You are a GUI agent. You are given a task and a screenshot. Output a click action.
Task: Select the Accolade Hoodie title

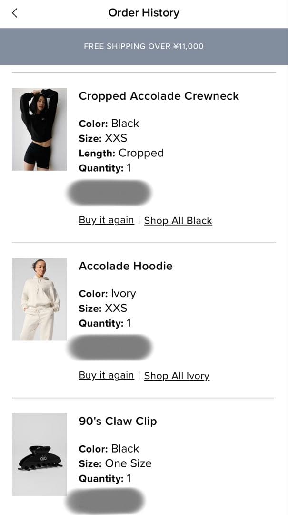[x=126, y=266]
